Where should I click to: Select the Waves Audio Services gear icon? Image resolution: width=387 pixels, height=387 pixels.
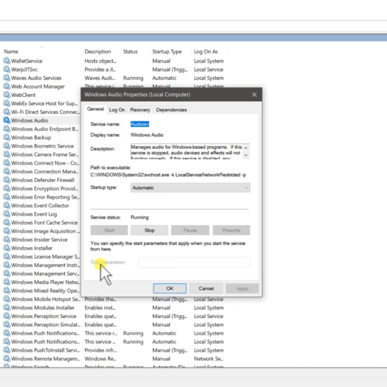click(6, 78)
